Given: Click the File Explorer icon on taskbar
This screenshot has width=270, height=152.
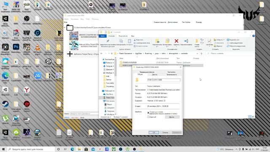Looking at the screenshot, I should click(79, 149).
